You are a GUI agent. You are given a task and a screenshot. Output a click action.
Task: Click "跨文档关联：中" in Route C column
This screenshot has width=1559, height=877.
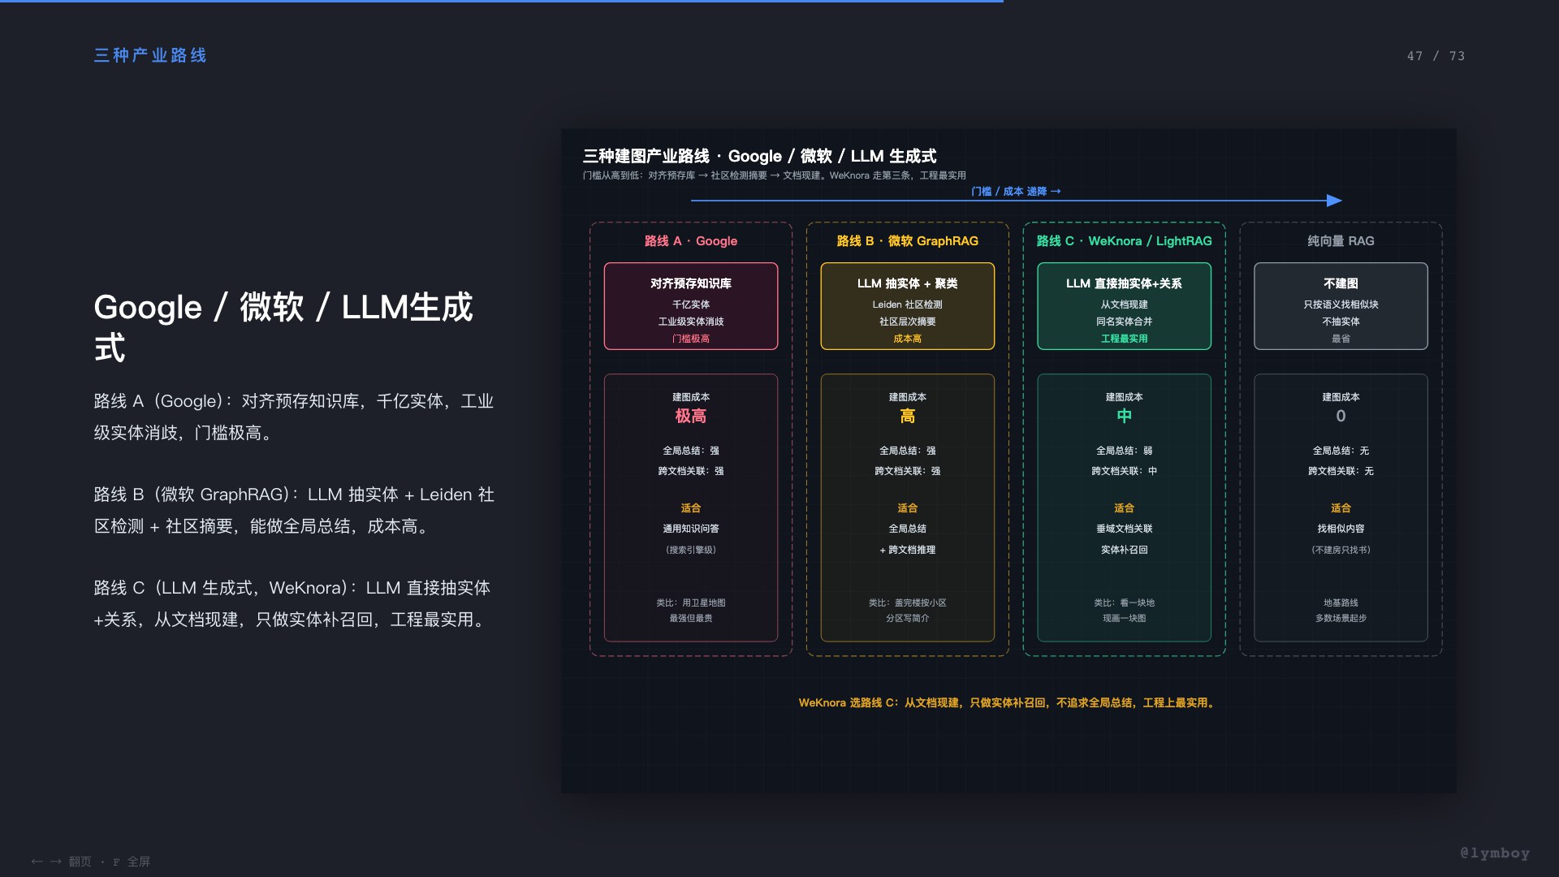pos(1124,471)
